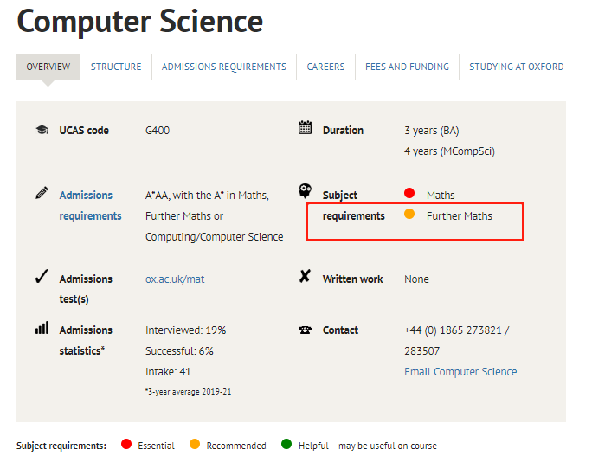Click the telephone icon beside Contact
This screenshot has width=592, height=462.
coord(305,330)
